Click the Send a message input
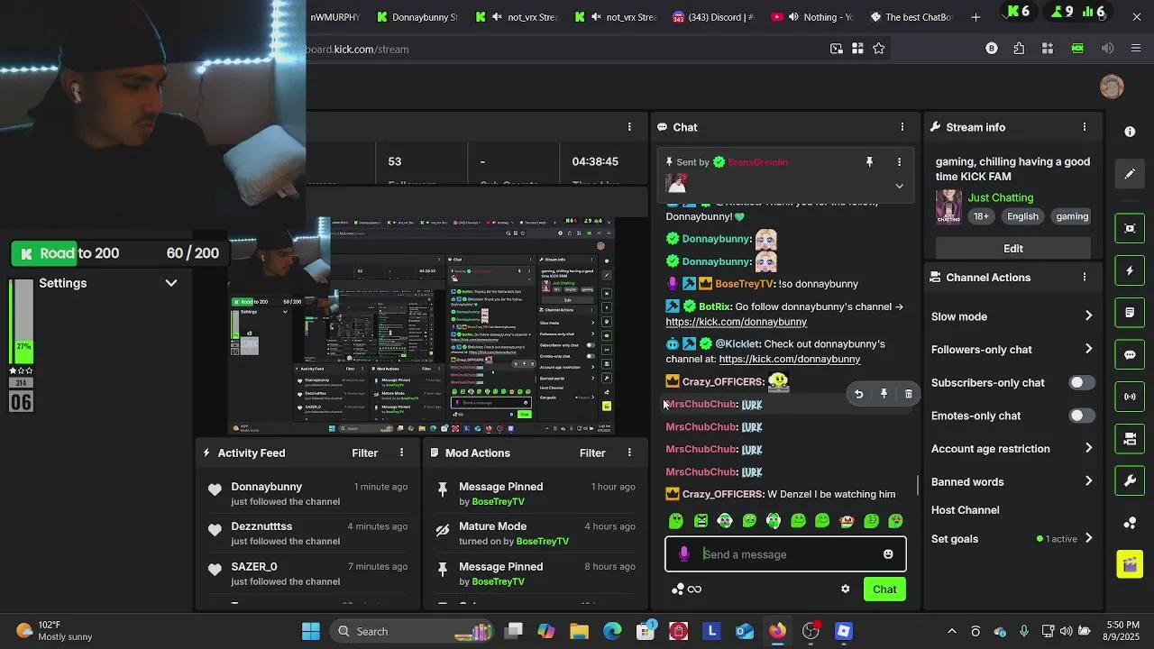 (x=785, y=554)
